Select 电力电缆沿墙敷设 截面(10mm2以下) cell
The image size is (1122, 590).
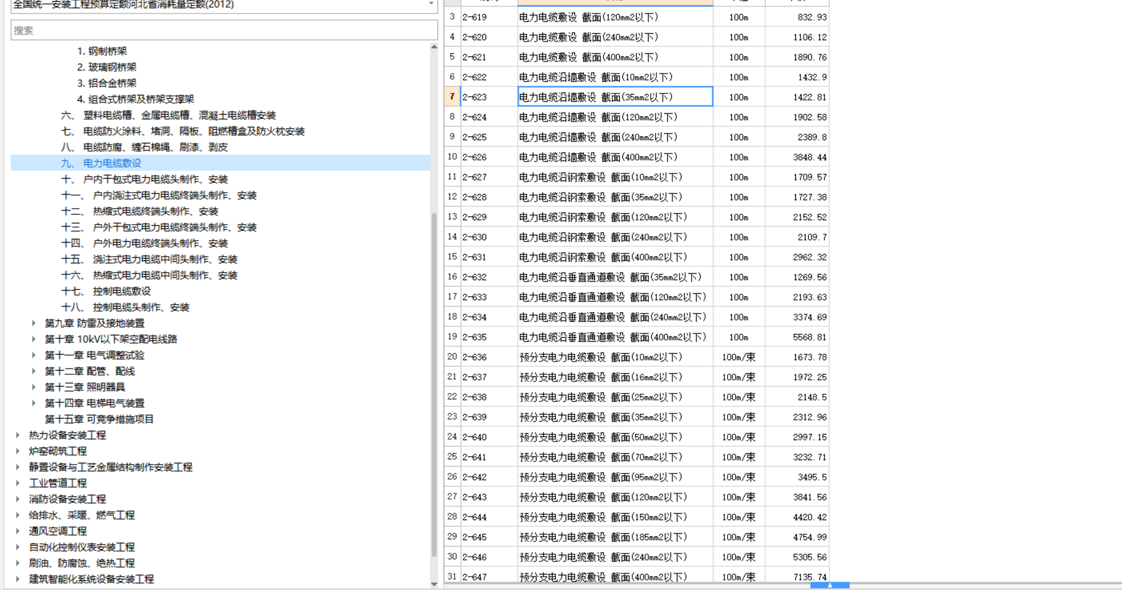[x=615, y=77]
